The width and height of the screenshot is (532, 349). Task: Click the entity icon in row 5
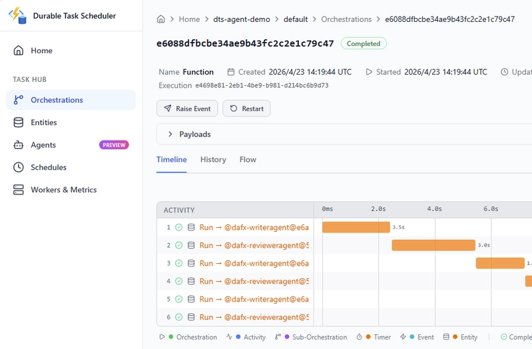click(191, 299)
